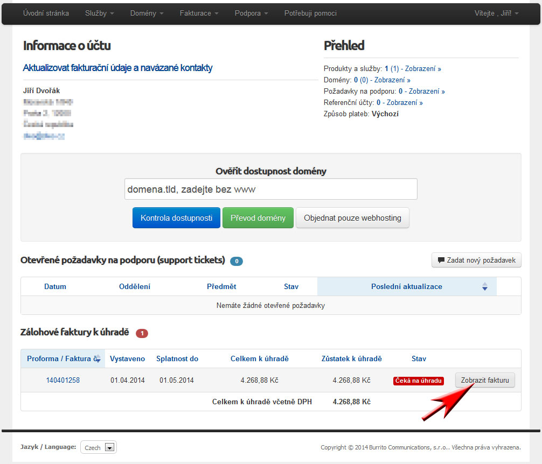Open invoice number 140401258 link
This screenshot has width=542, height=464.
(62, 380)
